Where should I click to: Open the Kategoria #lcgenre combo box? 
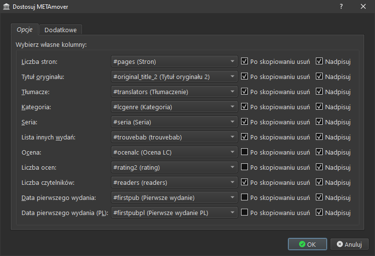click(x=175, y=107)
